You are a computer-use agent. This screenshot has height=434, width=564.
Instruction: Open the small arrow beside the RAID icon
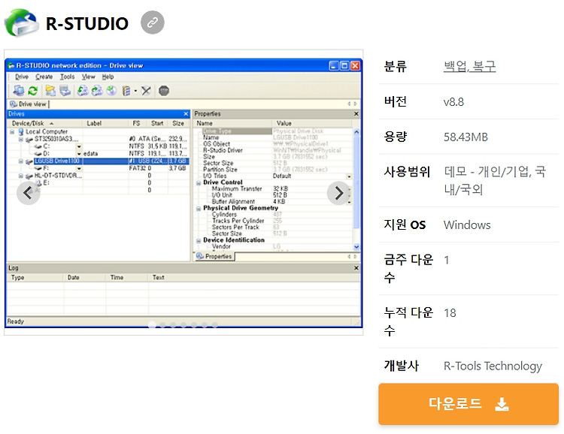[x=135, y=91]
